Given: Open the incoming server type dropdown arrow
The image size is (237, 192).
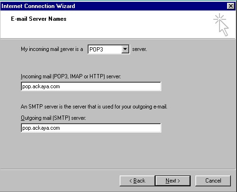Looking at the screenshot, I should pos(125,49).
